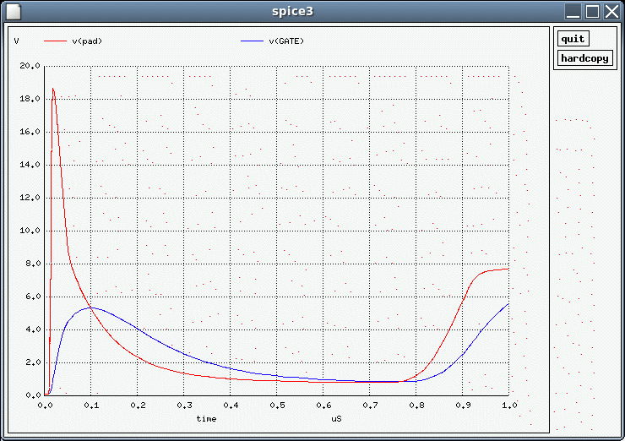Minimize the spice3 window
Viewport: 625px width, 441px height.
(x=573, y=11)
